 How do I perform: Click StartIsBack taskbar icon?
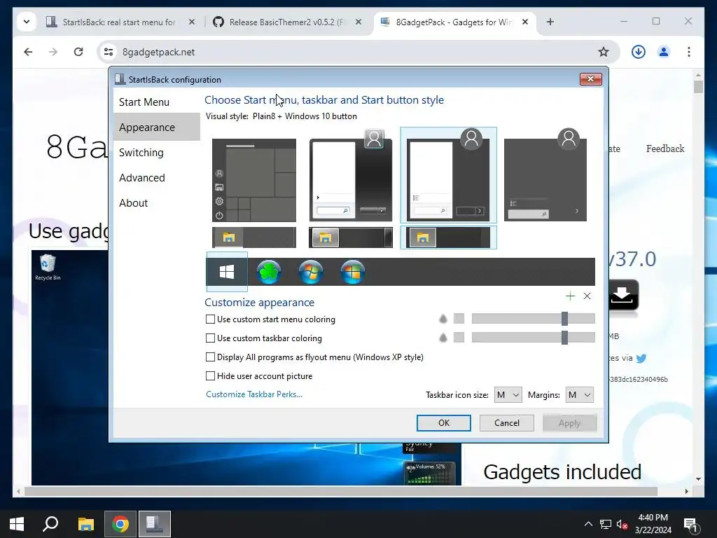click(155, 524)
